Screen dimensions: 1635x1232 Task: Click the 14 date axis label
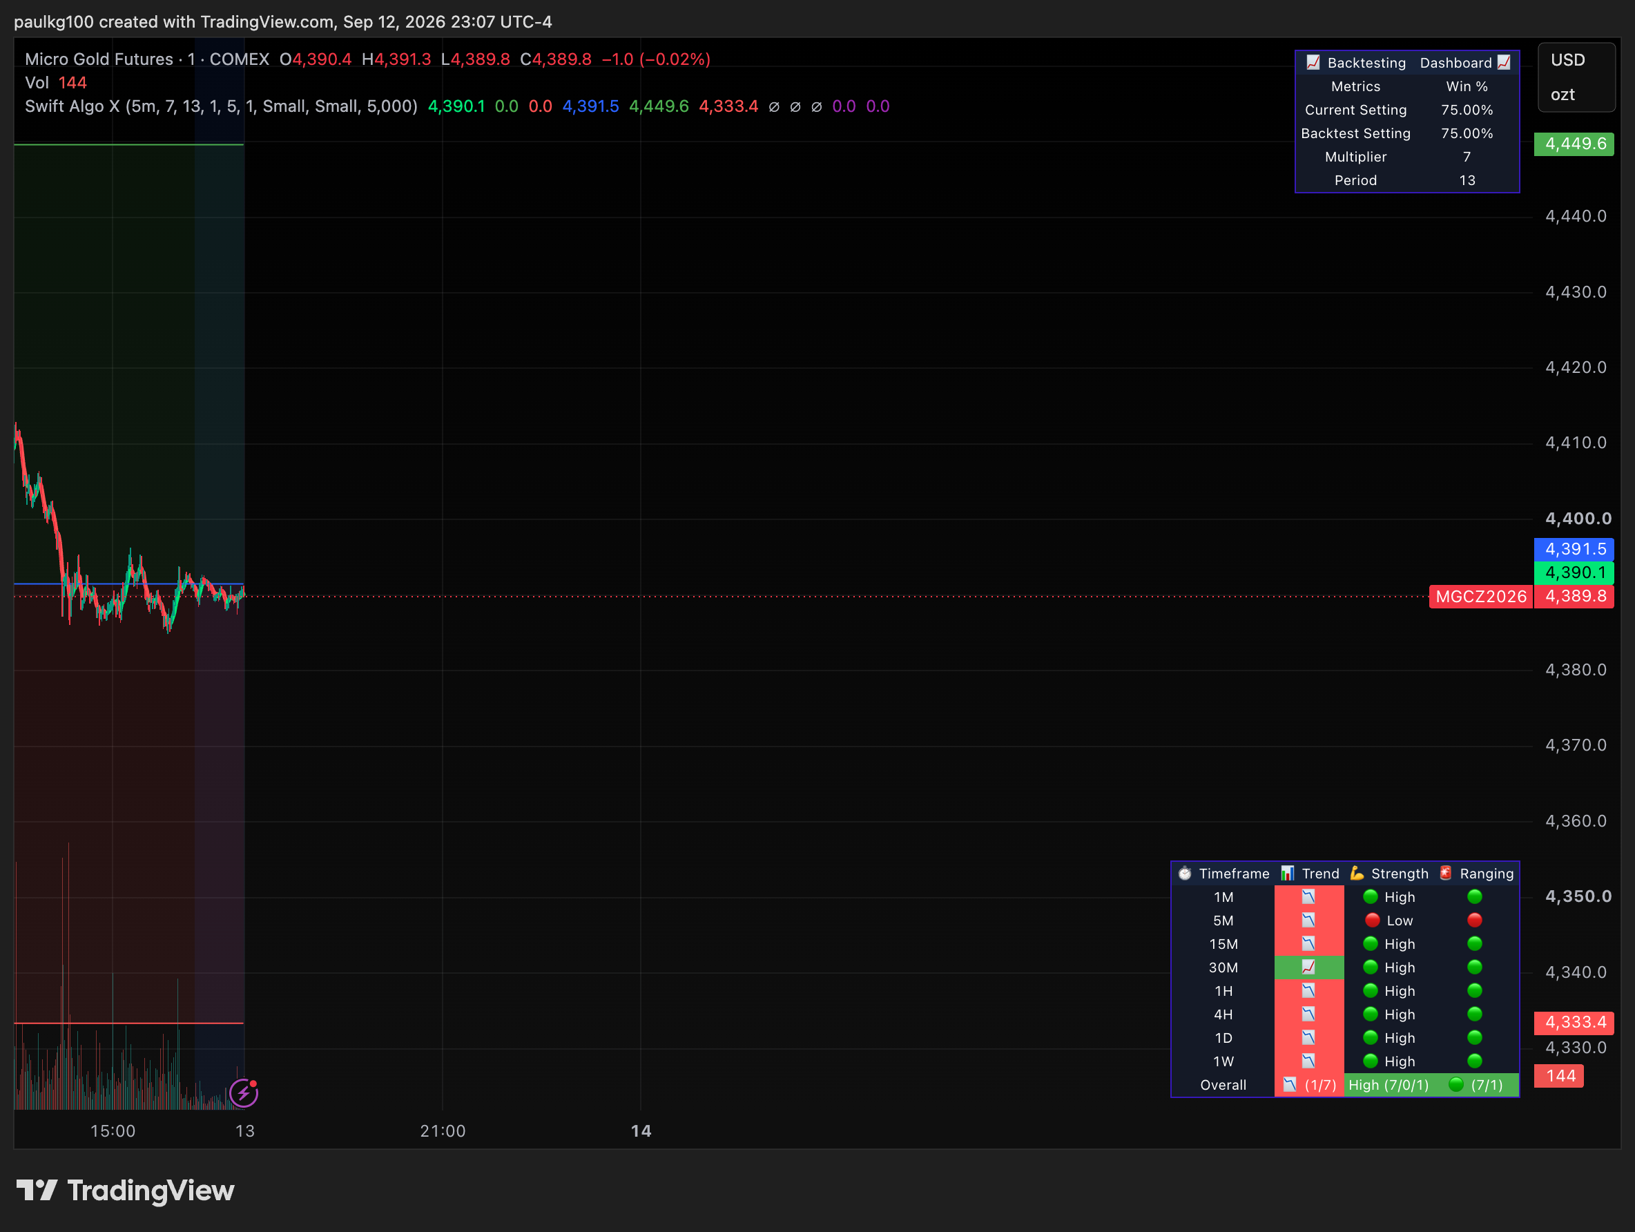[x=641, y=1130]
